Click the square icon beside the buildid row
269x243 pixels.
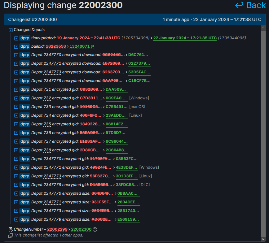16,47
